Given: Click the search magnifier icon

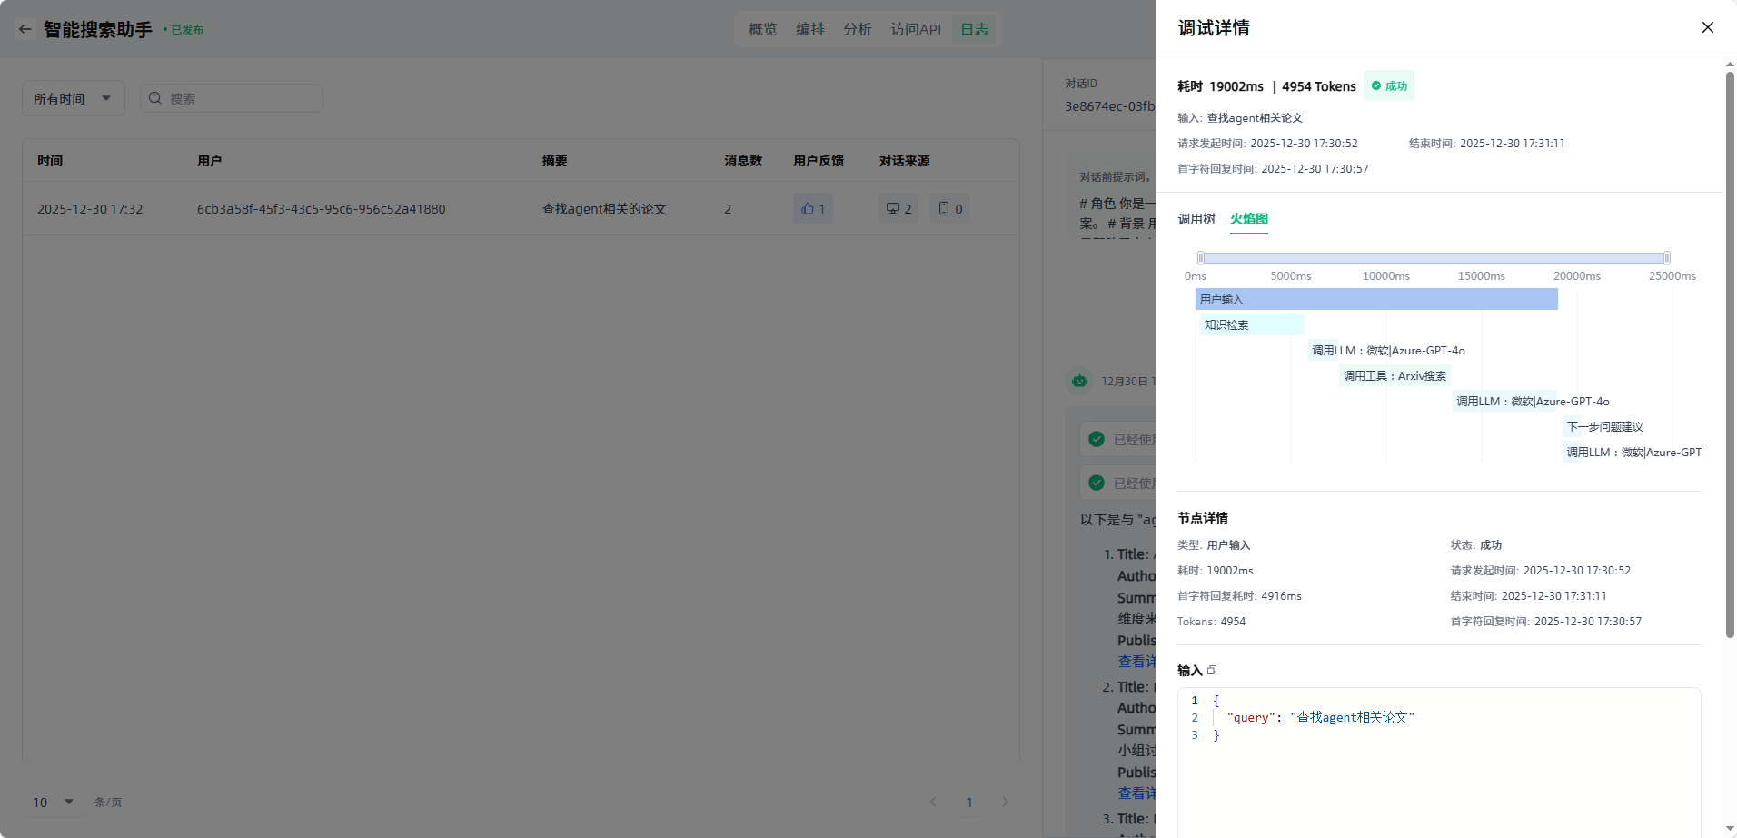Looking at the screenshot, I should [x=155, y=98].
